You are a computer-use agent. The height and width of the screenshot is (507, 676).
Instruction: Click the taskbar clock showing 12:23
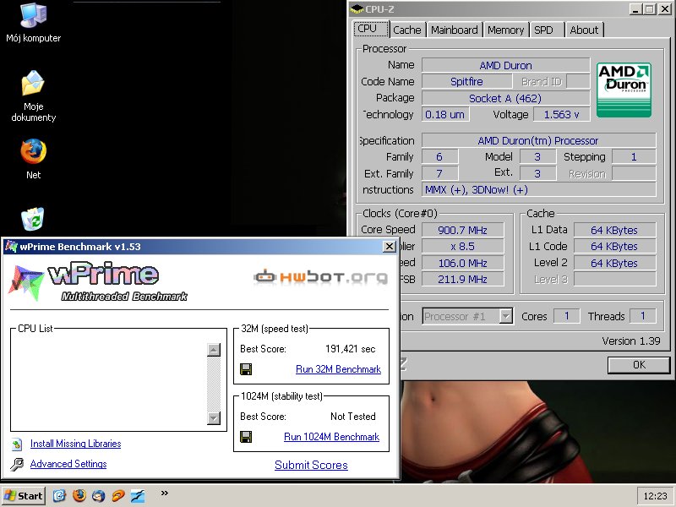pyautogui.click(x=655, y=496)
